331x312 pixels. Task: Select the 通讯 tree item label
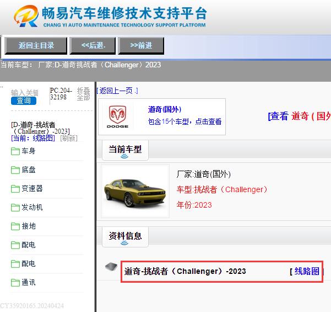[x=29, y=282]
